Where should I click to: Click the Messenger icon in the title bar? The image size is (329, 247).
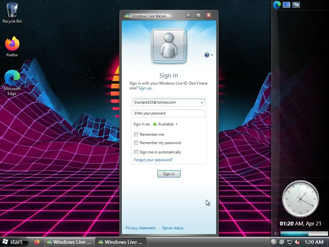click(x=127, y=16)
